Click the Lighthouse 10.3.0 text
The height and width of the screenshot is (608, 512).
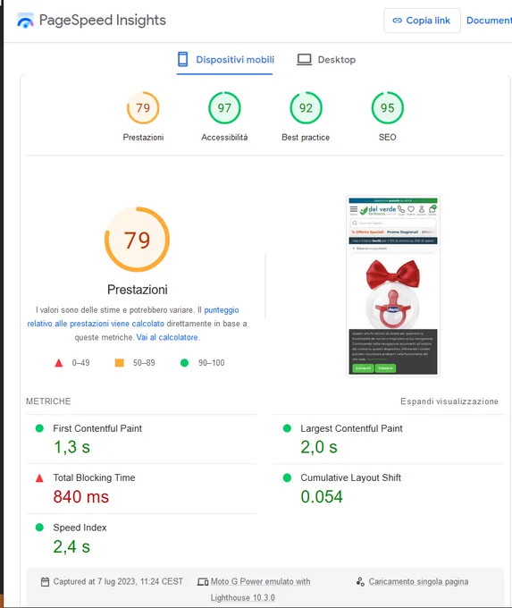(x=243, y=598)
